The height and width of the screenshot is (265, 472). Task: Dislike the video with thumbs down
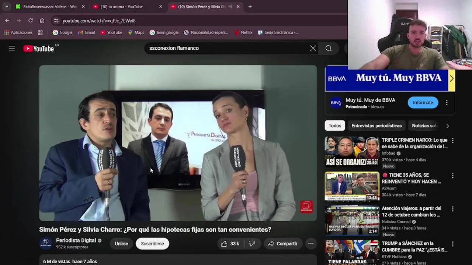(252, 244)
